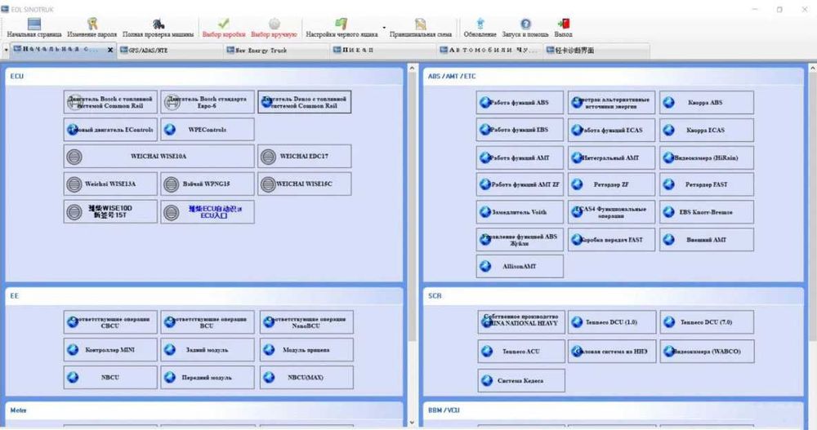Select the WEICHAI EDC17 button
Viewport: 817px width, 430px height.
tap(304, 156)
